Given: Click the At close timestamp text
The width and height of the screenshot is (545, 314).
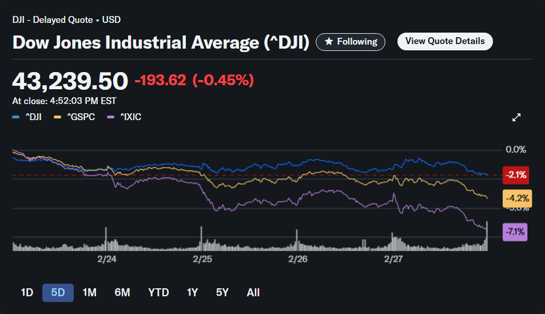Looking at the screenshot, I should click(x=64, y=101).
